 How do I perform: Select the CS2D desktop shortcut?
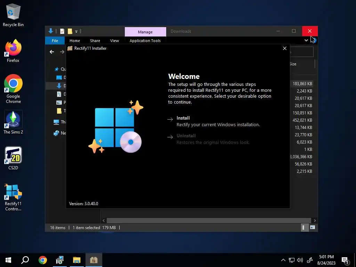pyautogui.click(x=13, y=158)
